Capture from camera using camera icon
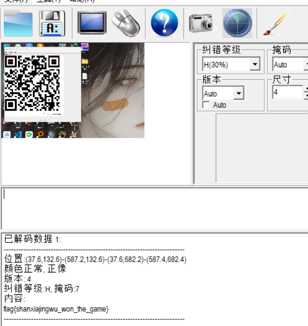Image resolution: width=308 pixels, height=326 pixels. coord(202,23)
